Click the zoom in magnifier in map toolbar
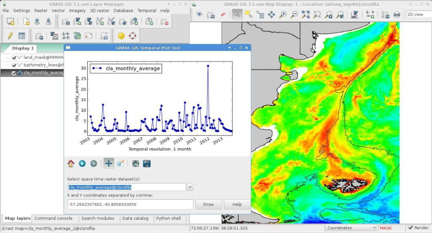This screenshot has height=233, width=432. point(283,14)
